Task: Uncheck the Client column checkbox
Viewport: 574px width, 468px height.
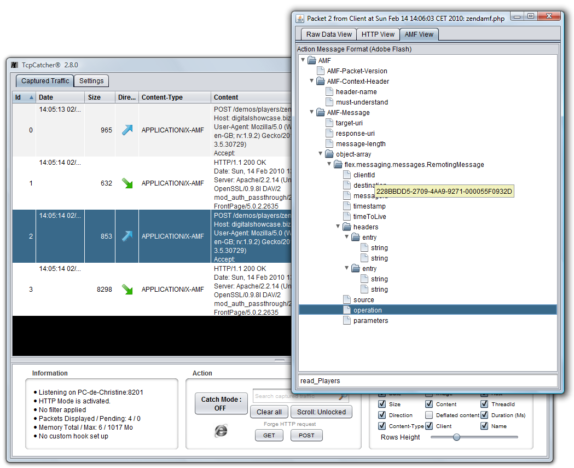Action: (429, 426)
